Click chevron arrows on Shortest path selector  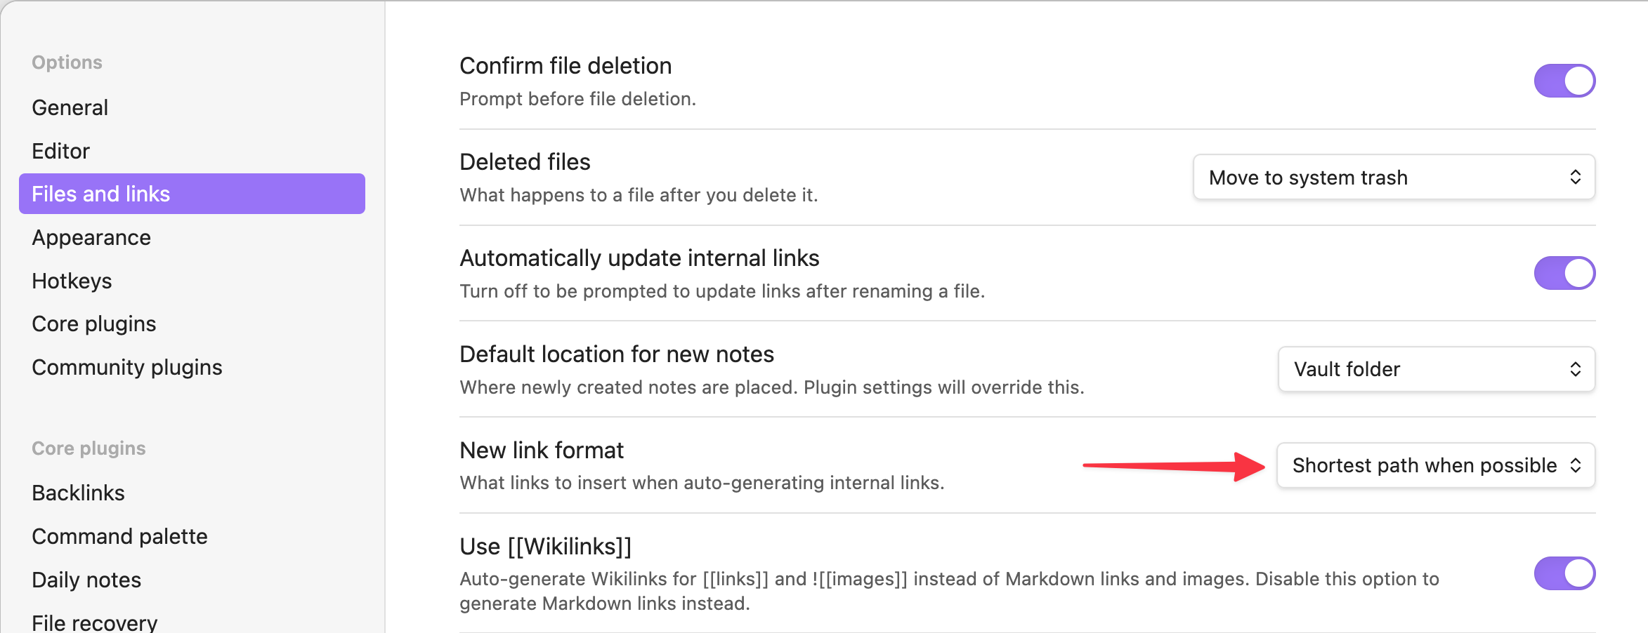[x=1576, y=465]
